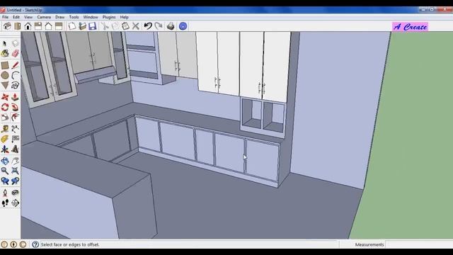This screenshot has width=453, height=255.
Task: Open the File menu
Action: pyautogui.click(x=5, y=17)
